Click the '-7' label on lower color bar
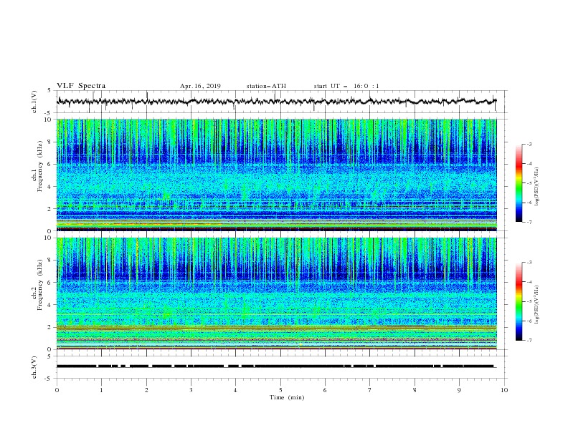Image resolution: width=568 pixels, height=438 pixels. point(529,341)
